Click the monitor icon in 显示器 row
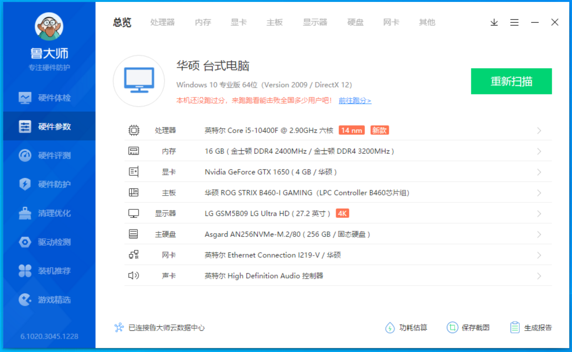 coord(134,214)
